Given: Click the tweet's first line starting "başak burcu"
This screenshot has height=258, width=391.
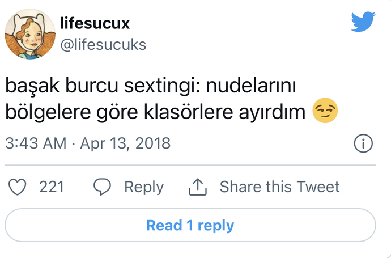Looking at the screenshot, I should point(152,87).
